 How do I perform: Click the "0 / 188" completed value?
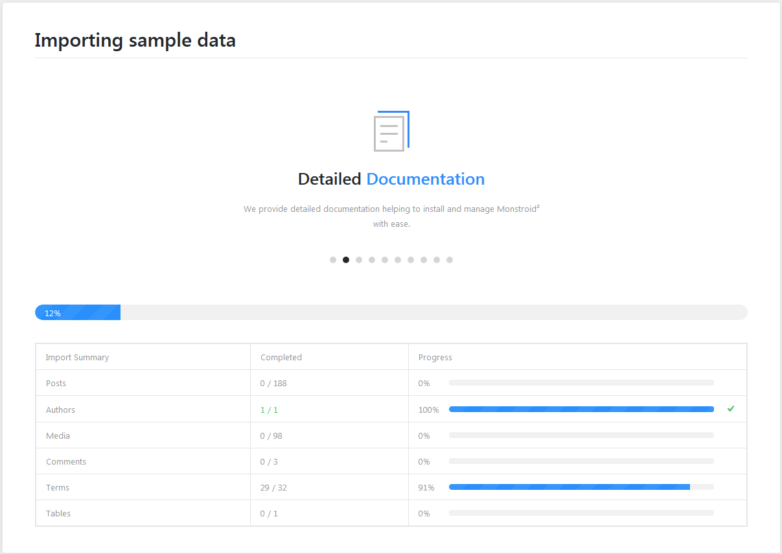(x=273, y=384)
